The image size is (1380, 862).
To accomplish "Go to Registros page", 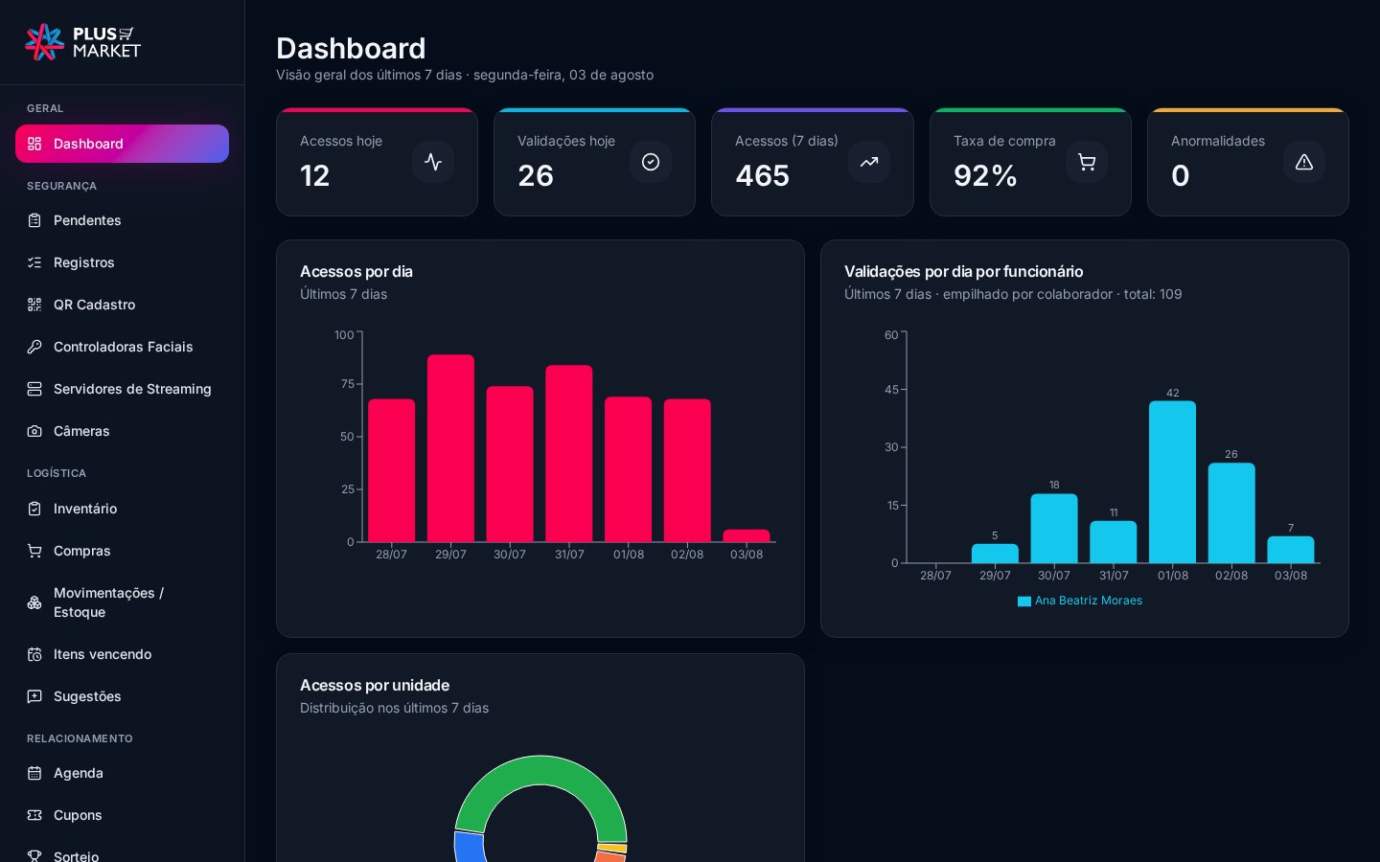I will (122, 262).
